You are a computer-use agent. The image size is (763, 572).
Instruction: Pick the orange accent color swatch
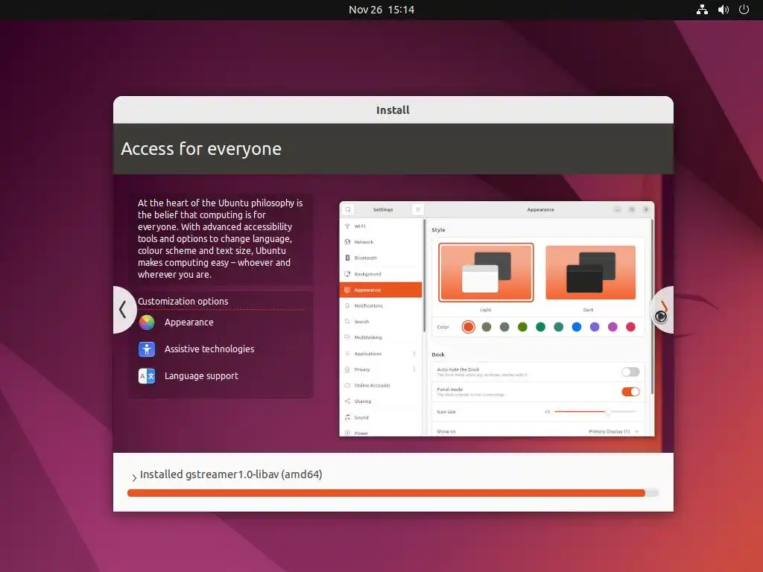pos(468,327)
